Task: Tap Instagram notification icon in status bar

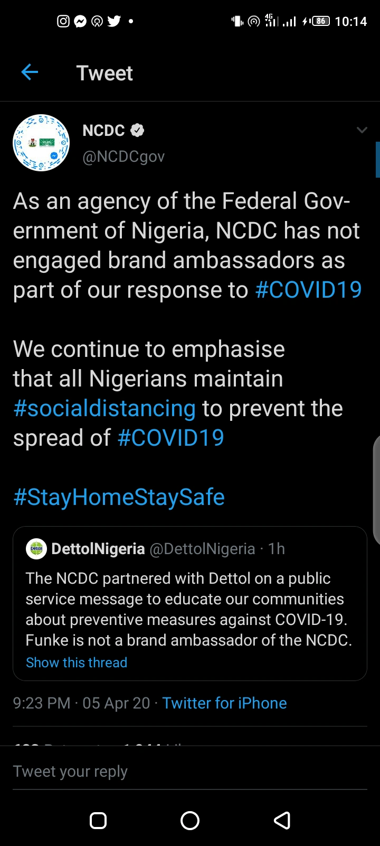Action: (63, 21)
